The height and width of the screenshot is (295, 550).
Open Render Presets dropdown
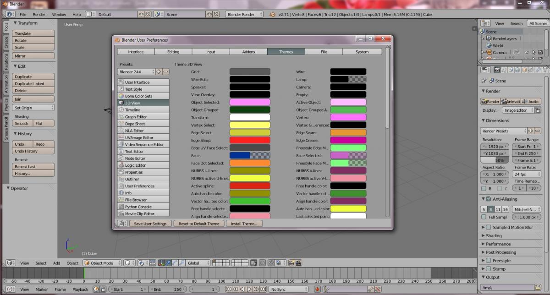[505, 131]
